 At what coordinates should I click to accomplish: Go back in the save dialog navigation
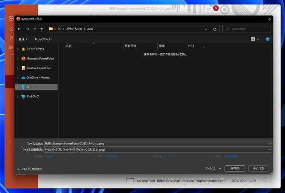click(x=20, y=29)
